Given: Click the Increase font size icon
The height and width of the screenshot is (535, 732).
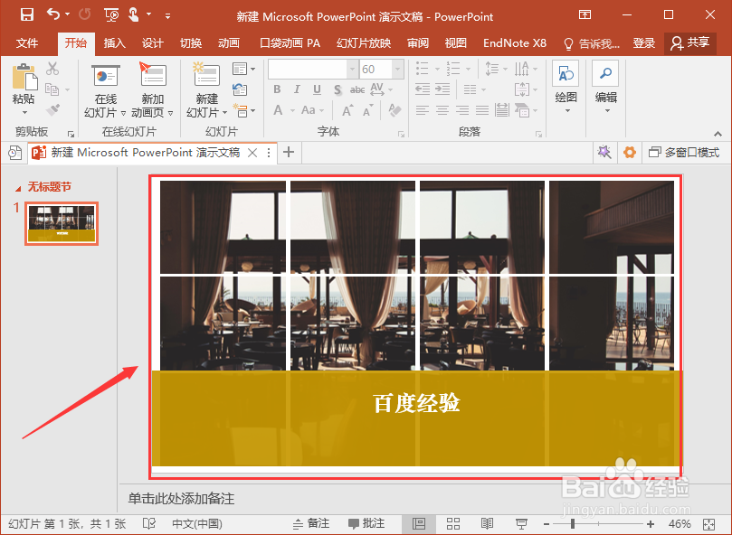Looking at the screenshot, I should pos(347,110).
